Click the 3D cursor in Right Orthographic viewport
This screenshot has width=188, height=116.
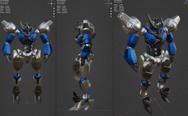click(x=83, y=110)
